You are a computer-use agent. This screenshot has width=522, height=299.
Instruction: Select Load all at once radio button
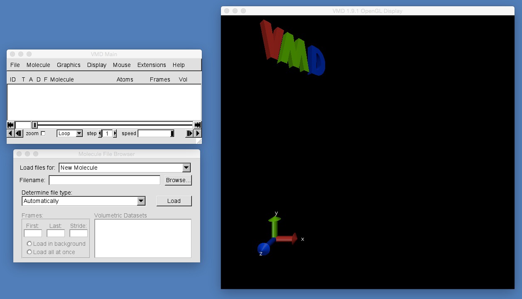[29, 252]
